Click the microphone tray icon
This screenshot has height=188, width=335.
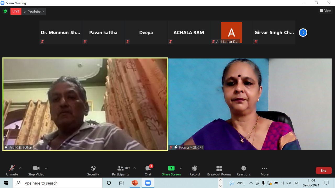263,183
